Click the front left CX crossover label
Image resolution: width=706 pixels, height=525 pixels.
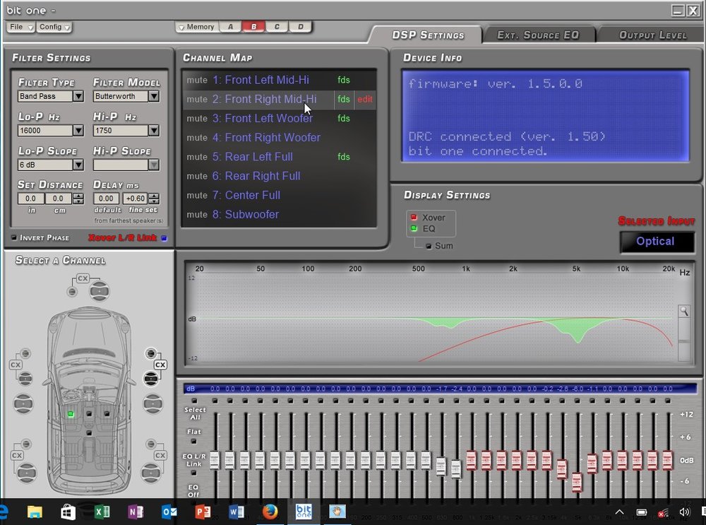tap(16, 365)
